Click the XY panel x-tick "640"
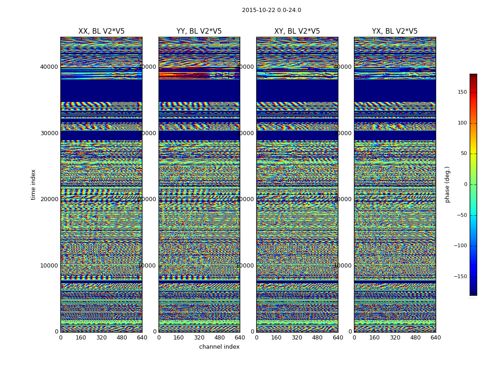Image resolution: width=484 pixels, height=369 pixels. tap(338, 338)
